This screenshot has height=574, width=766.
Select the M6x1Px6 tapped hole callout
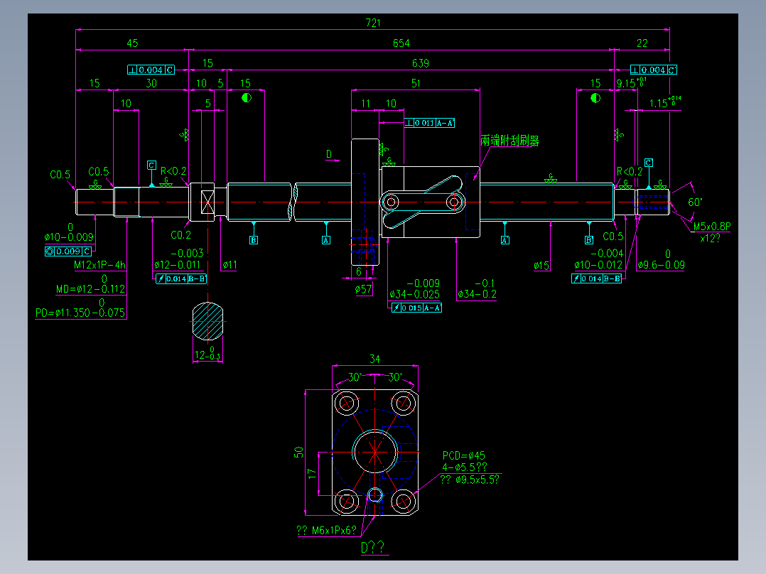pos(326,531)
